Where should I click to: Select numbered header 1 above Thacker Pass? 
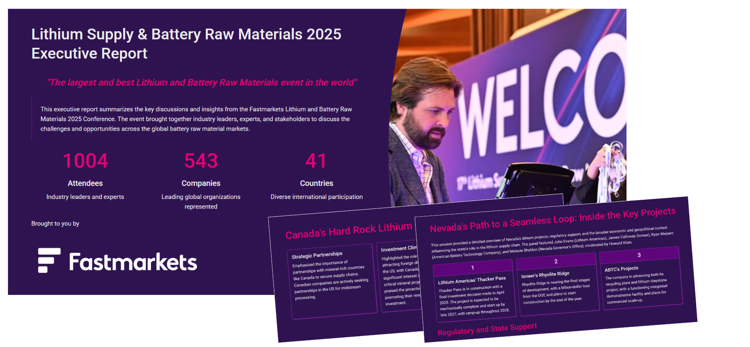[x=473, y=268]
